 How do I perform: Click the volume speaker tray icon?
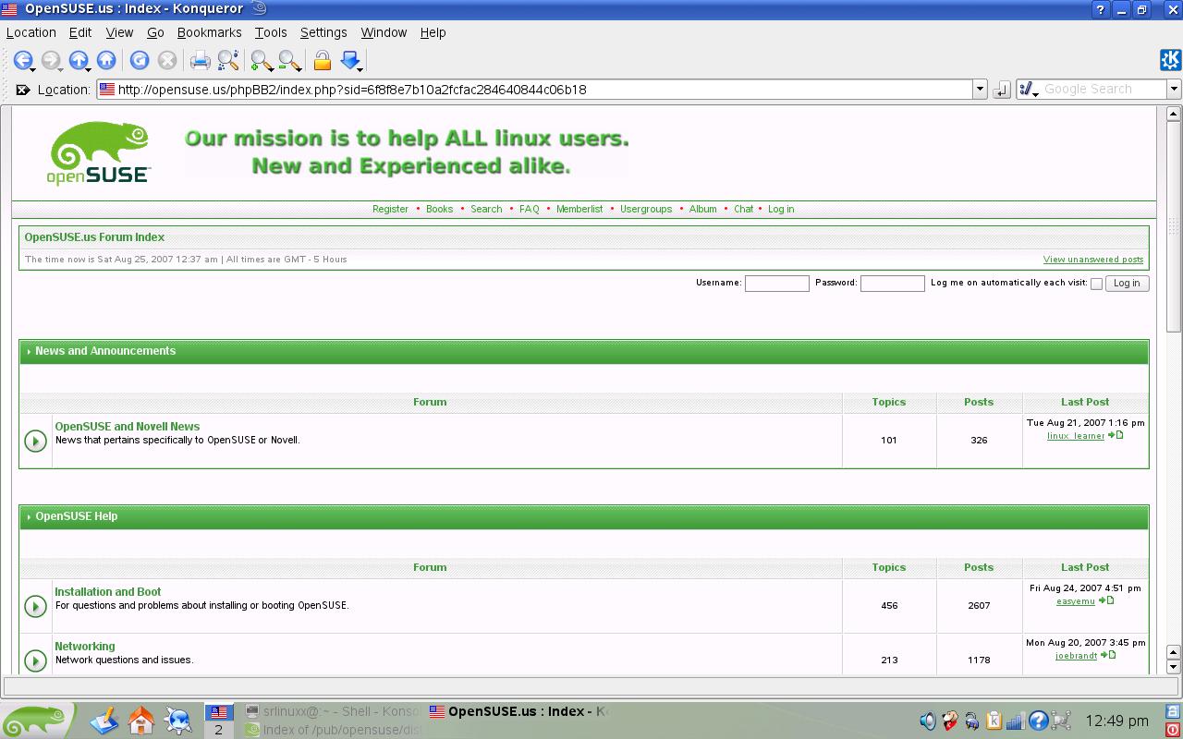928,721
